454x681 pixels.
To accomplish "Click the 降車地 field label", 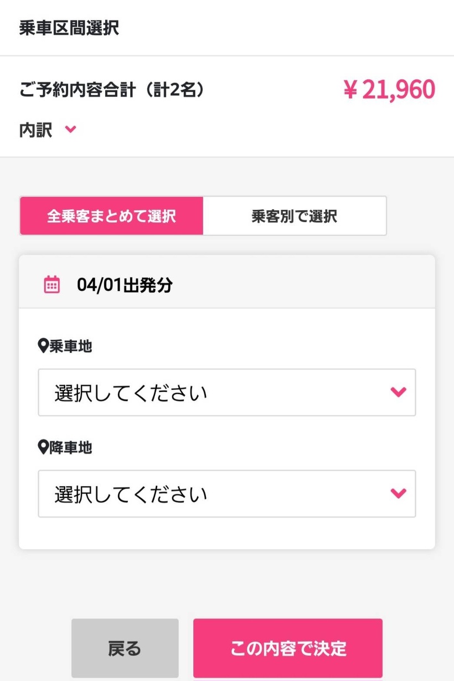I will point(71,447).
